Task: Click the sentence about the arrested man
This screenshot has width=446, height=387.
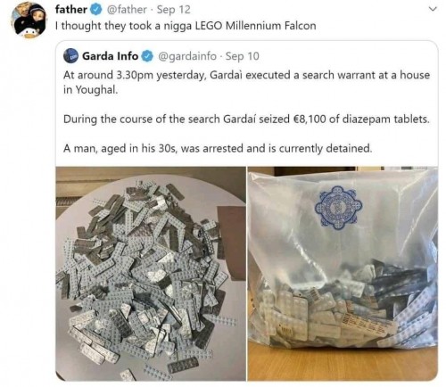Action: 218,148
